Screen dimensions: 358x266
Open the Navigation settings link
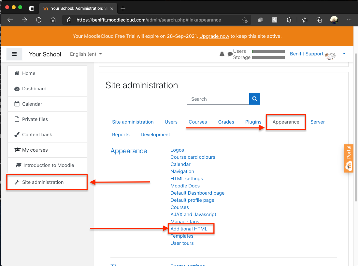pyautogui.click(x=182, y=171)
